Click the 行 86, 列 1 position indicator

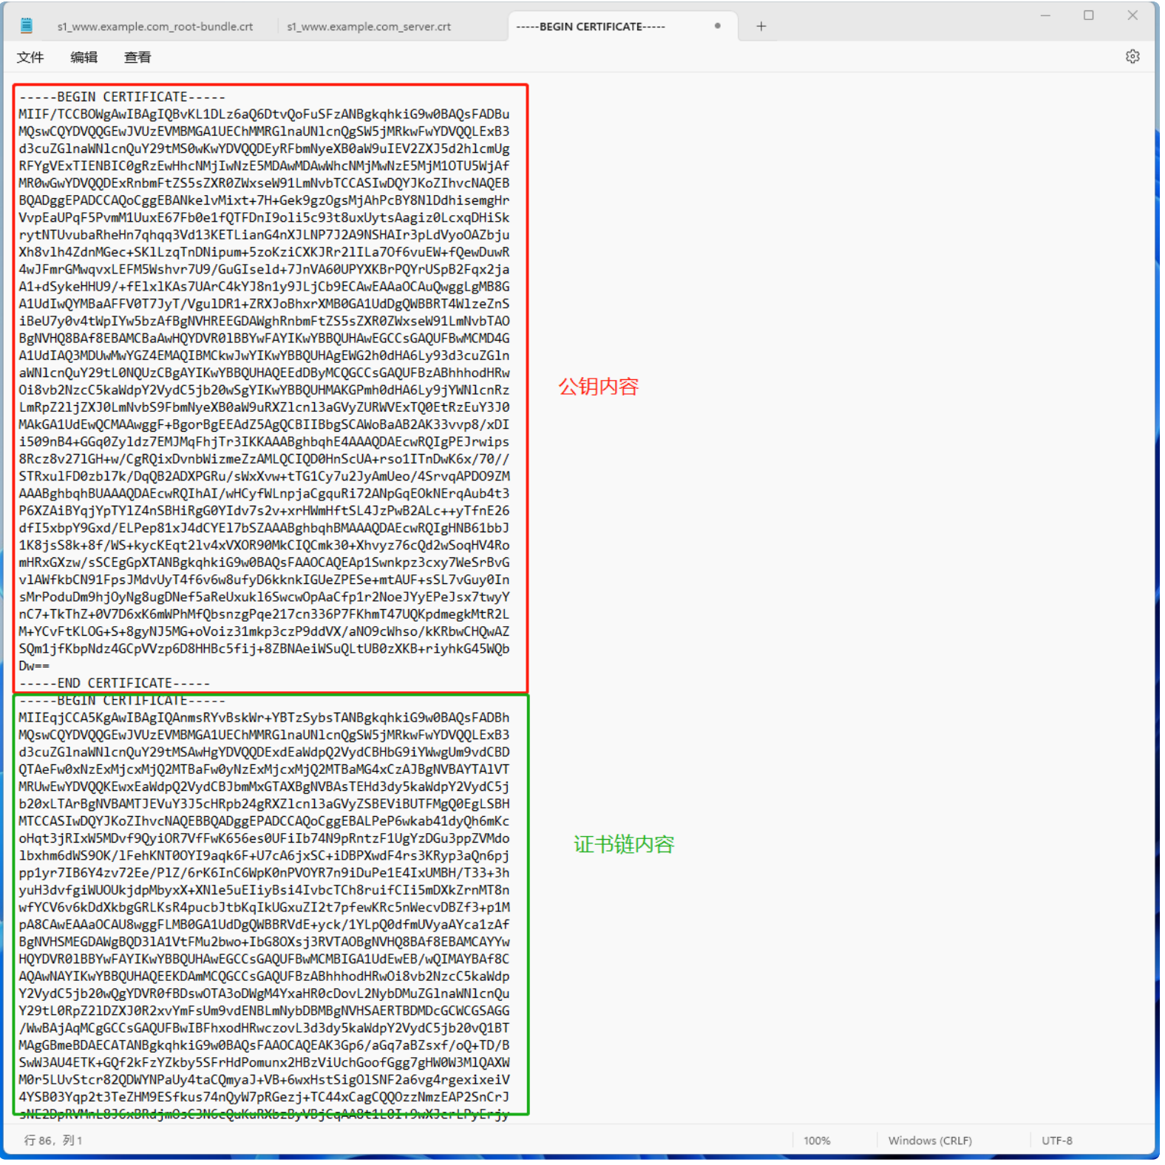point(53,1141)
